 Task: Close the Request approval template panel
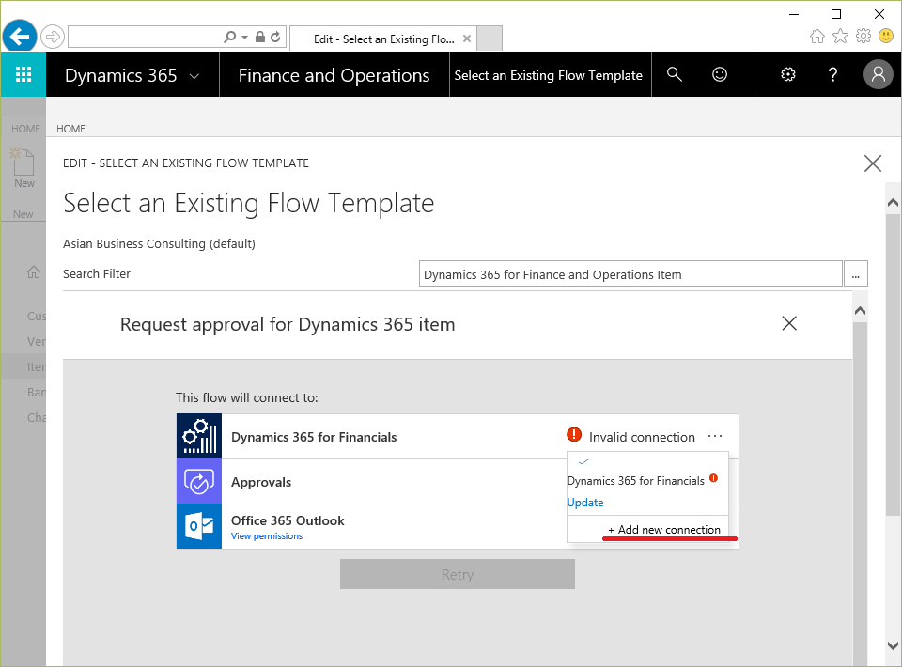[x=789, y=323]
